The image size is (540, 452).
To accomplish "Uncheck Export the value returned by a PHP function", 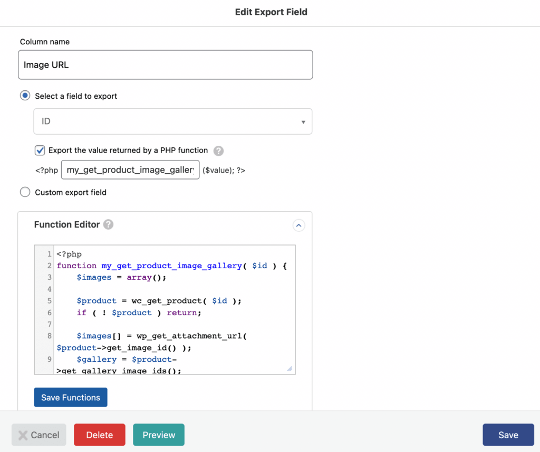I will pyautogui.click(x=40, y=150).
